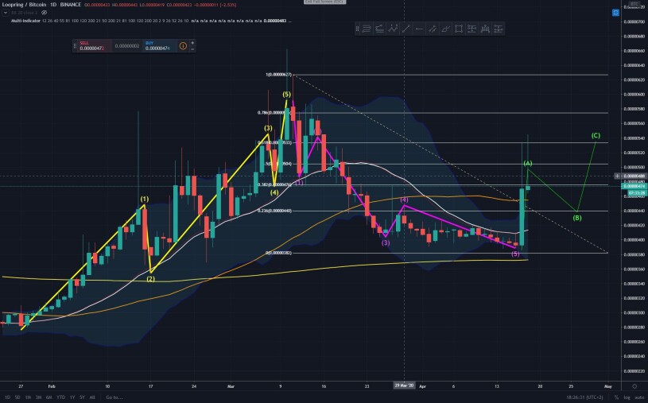Toggle percent scale mode

point(616,397)
